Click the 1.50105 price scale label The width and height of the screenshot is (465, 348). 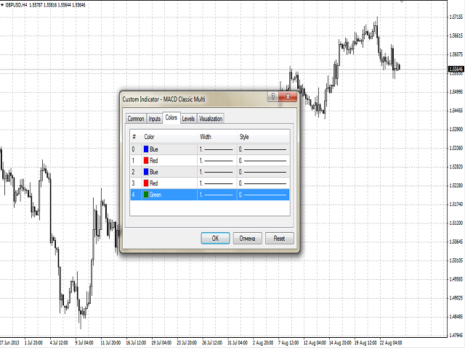click(x=456, y=260)
